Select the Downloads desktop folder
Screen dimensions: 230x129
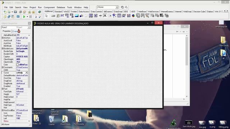(65, 120)
